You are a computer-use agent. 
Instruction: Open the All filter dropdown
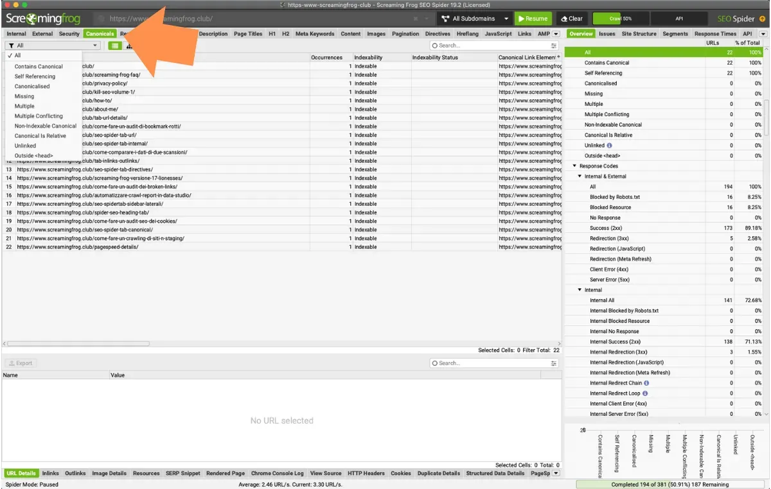point(53,46)
